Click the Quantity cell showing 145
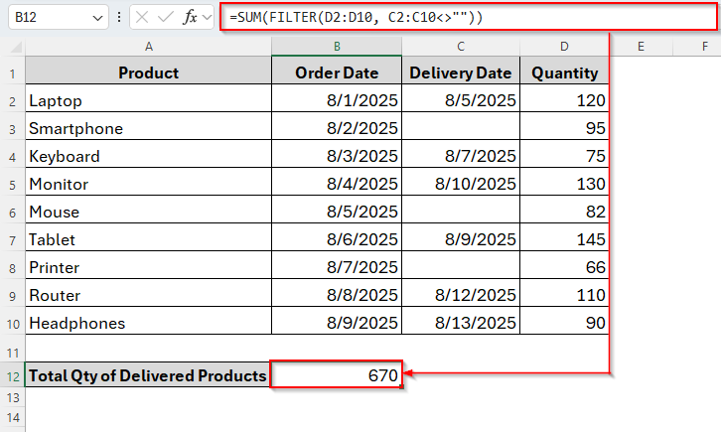 tap(564, 239)
